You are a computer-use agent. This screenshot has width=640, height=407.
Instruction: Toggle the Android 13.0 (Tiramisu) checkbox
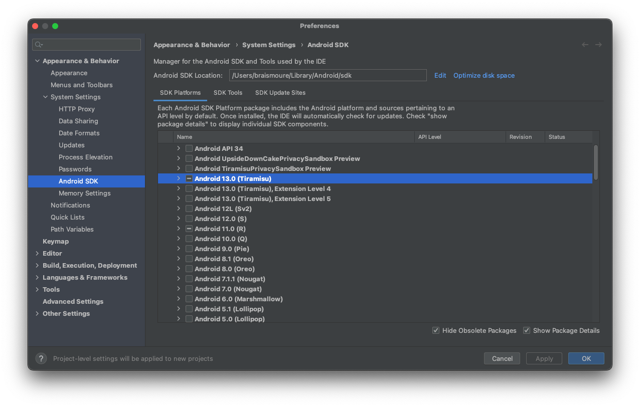[189, 178]
